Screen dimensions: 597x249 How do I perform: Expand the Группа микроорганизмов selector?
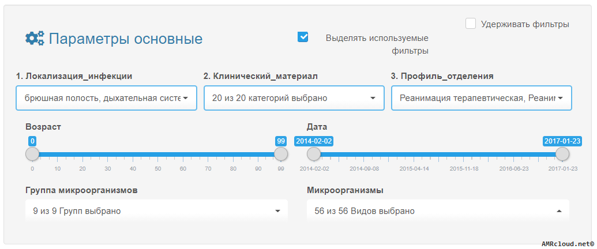point(156,210)
